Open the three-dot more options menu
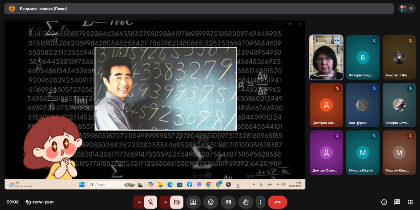Screen dimensions: 420x210 pos(261,202)
